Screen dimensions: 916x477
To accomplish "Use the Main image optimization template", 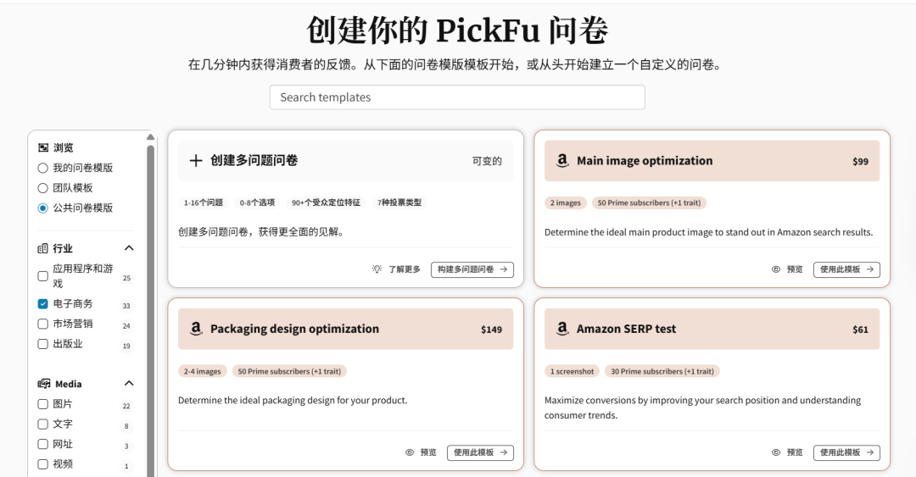I will [846, 269].
